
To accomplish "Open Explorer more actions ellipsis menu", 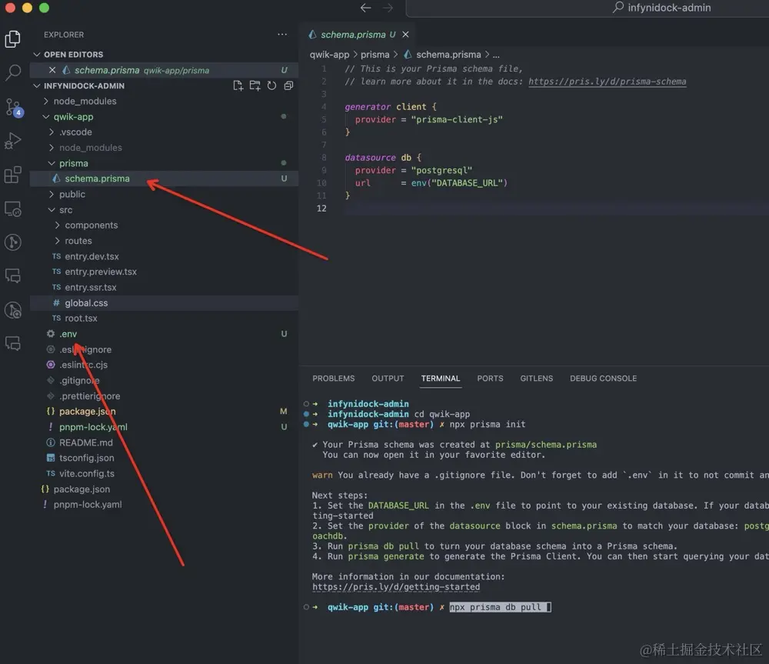I will pyautogui.click(x=282, y=35).
